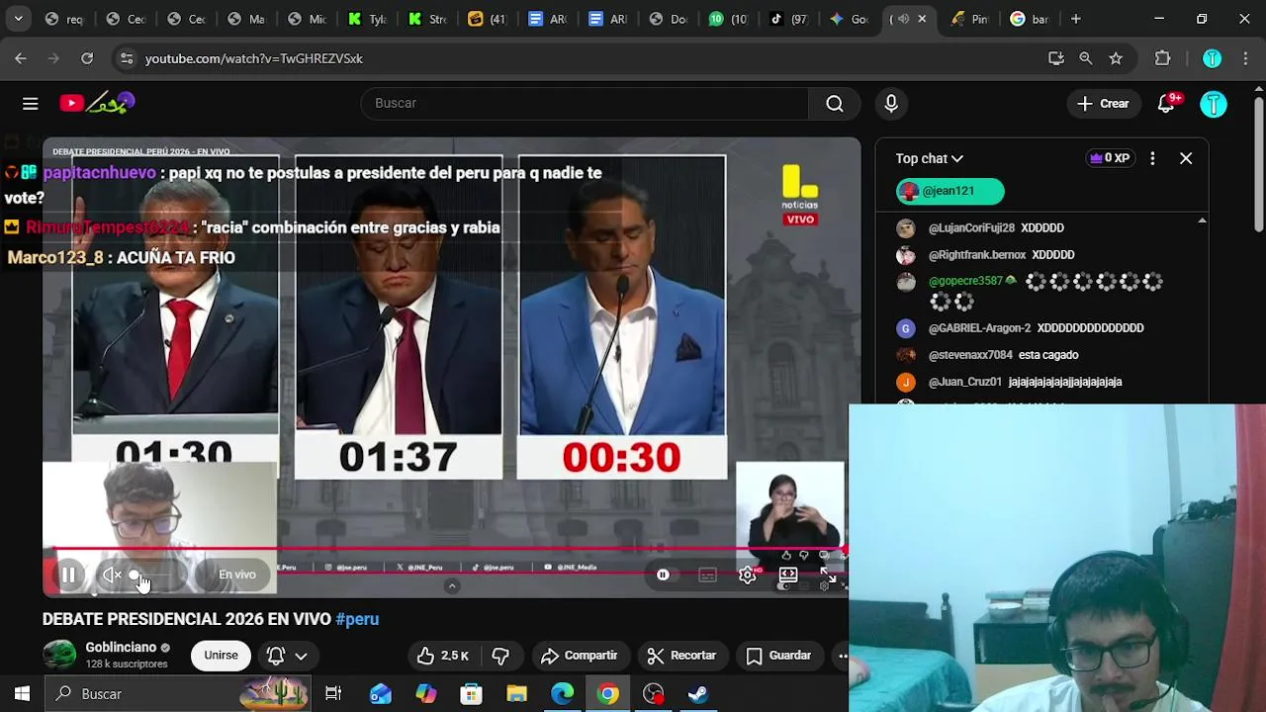Image resolution: width=1266 pixels, height=712 pixels.
Task: Click the install app icon in the address bar
Action: [x=1056, y=58]
